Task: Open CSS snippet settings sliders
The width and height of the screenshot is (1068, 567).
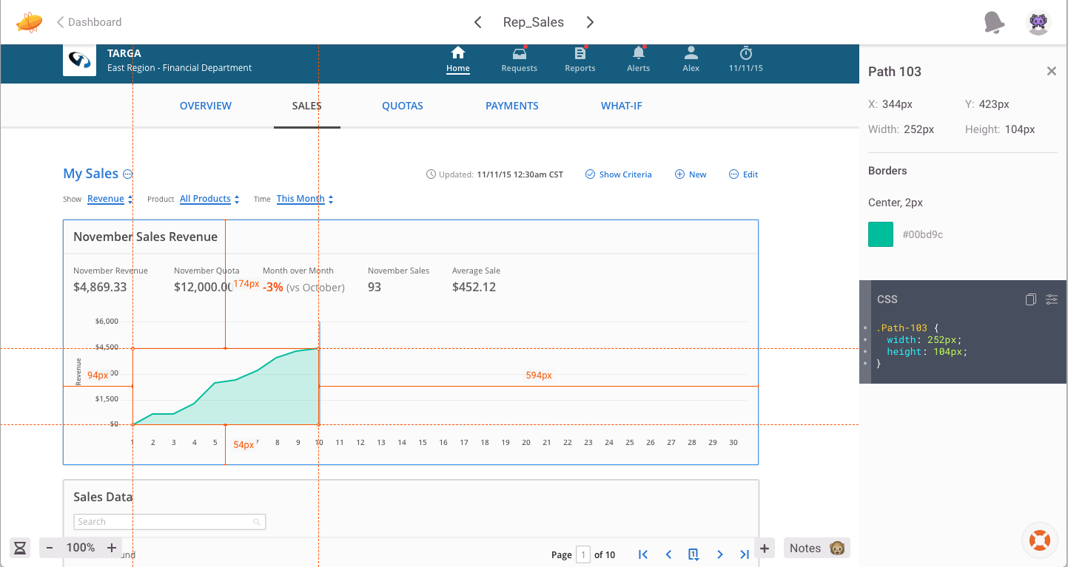Action: pos(1052,299)
